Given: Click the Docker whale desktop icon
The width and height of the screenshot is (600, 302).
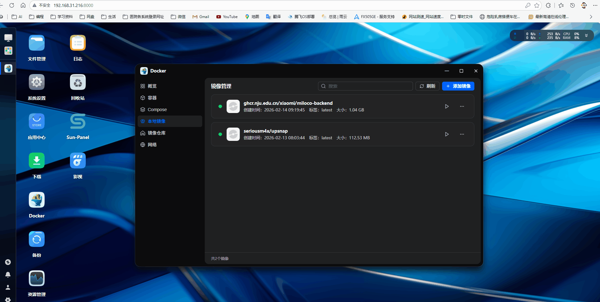Looking at the screenshot, I should tap(37, 200).
